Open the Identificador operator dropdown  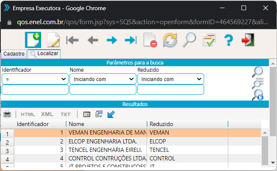35,79
